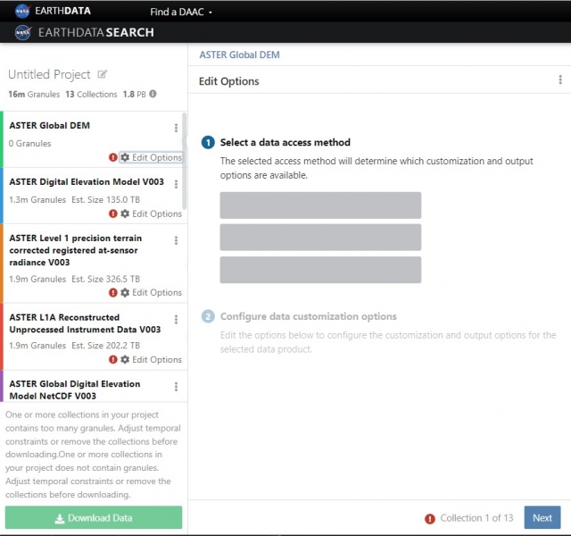Click the project size info icon
This screenshot has width=571, height=536.
coord(153,94)
